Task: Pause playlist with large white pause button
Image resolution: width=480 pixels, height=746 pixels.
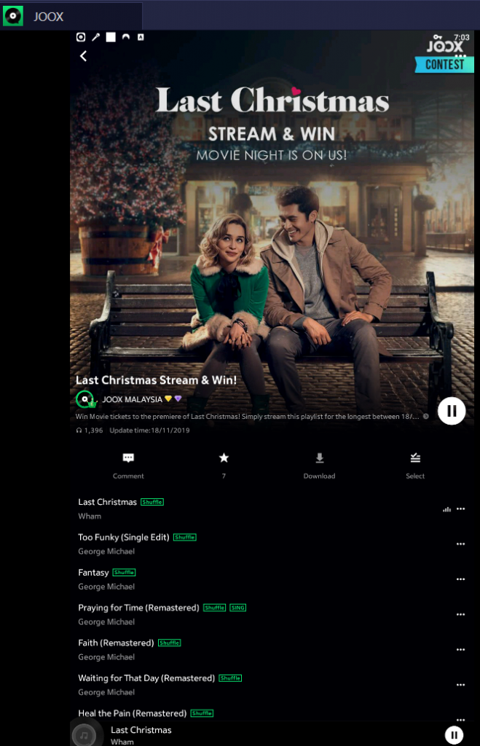Action: [452, 411]
